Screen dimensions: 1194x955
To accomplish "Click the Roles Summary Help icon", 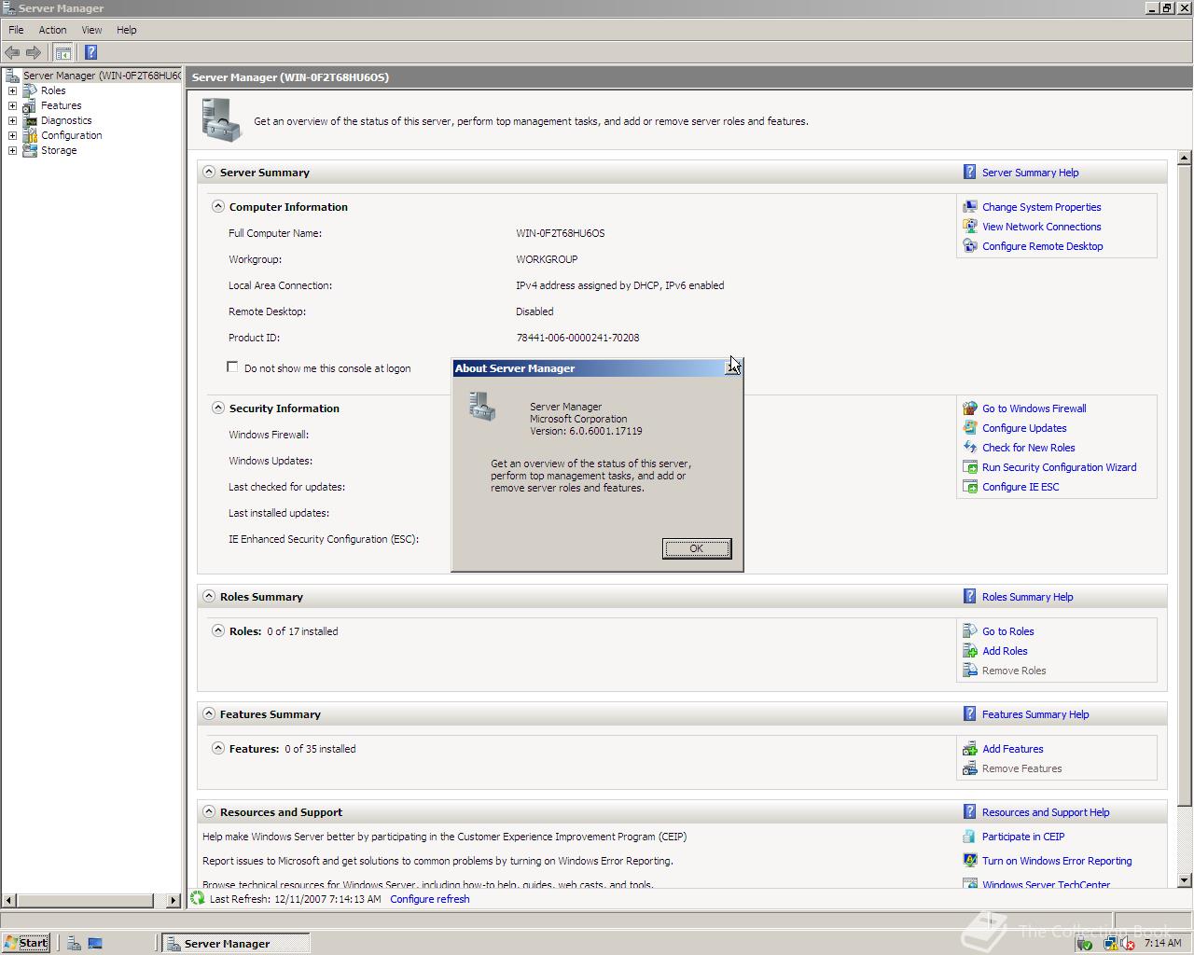I will [x=970, y=597].
